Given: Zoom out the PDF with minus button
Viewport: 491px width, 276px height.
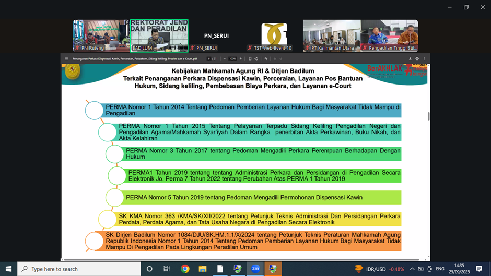Looking at the screenshot, I should (x=225, y=59).
